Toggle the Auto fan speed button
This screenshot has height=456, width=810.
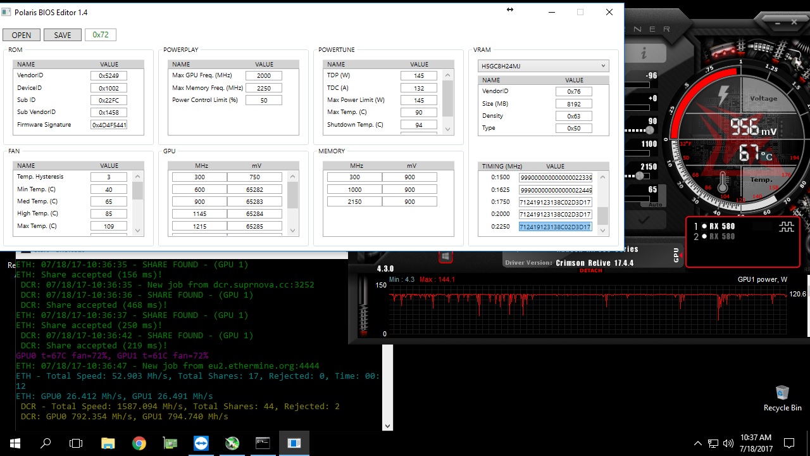coord(655,205)
